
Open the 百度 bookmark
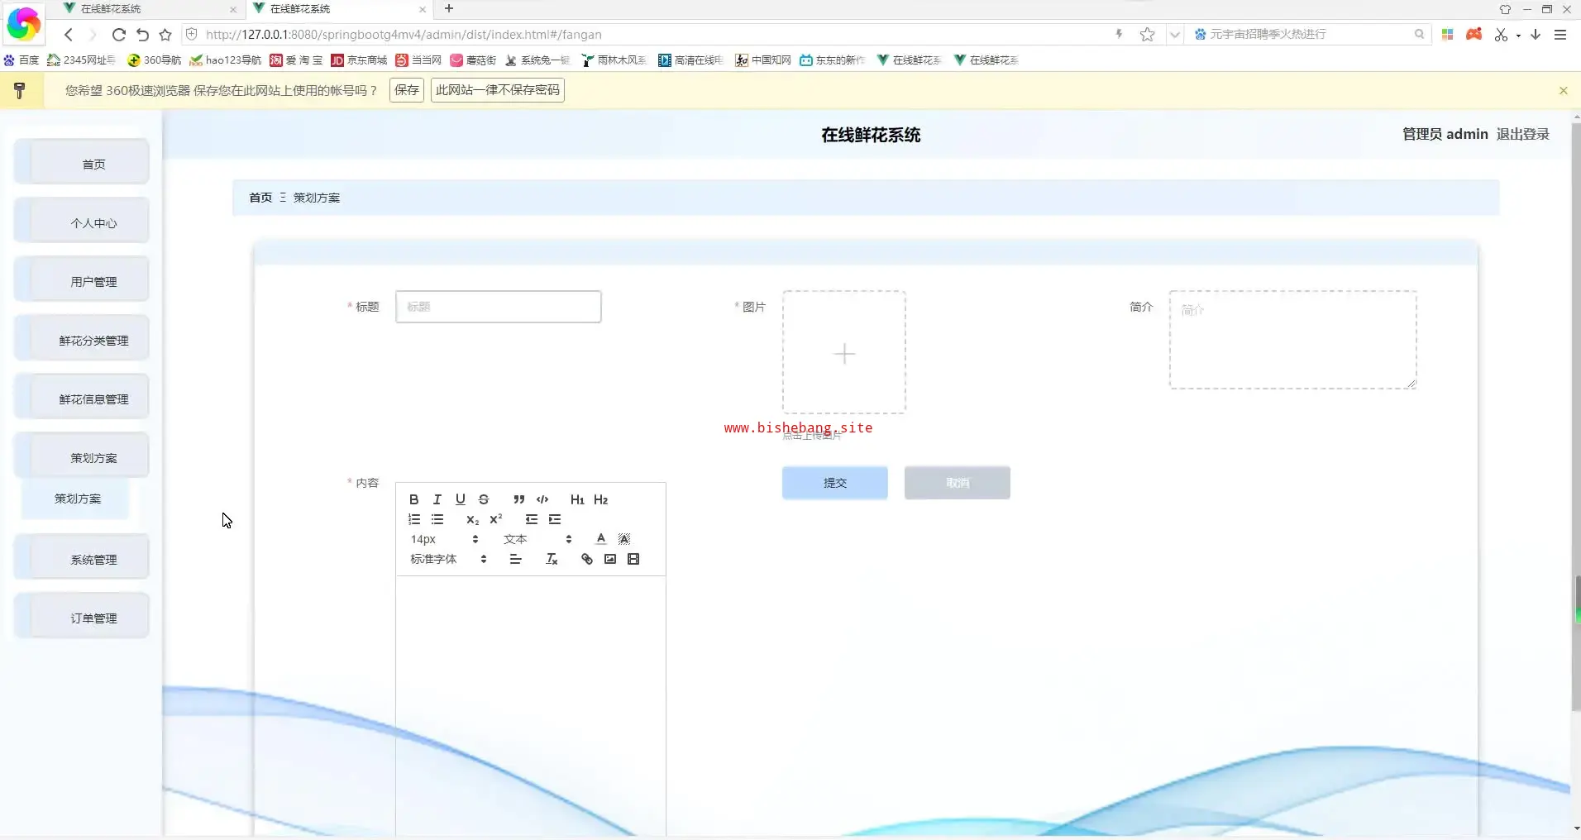point(21,60)
